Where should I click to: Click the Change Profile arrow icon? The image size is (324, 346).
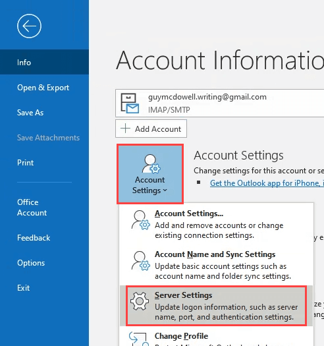tap(139, 339)
